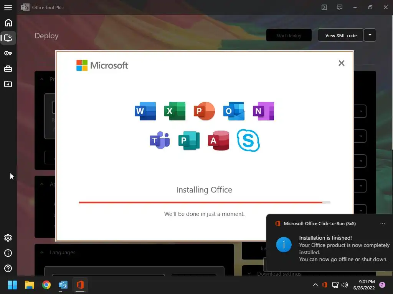The image size is (393, 294).
Task: Open network status tray icon
Action: (335, 285)
